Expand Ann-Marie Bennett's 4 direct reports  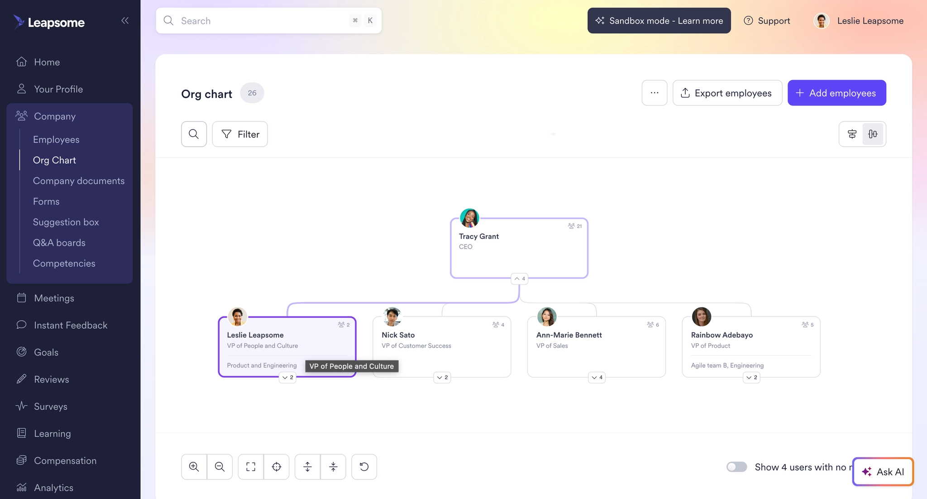click(x=597, y=377)
